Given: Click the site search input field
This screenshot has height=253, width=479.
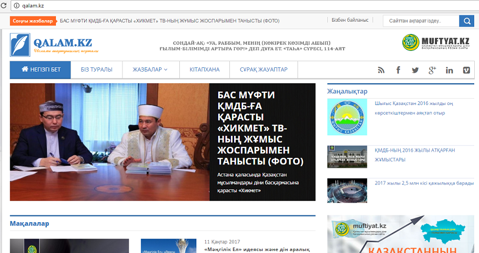Looking at the screenshot, I should point(421,21).
